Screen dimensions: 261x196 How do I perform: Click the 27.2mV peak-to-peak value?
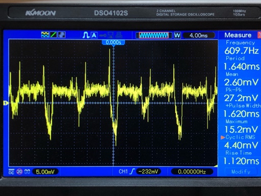[241, 98]
